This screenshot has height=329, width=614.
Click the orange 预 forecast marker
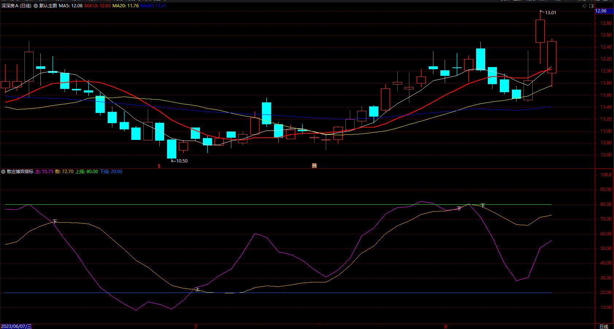tap(314, 165)
